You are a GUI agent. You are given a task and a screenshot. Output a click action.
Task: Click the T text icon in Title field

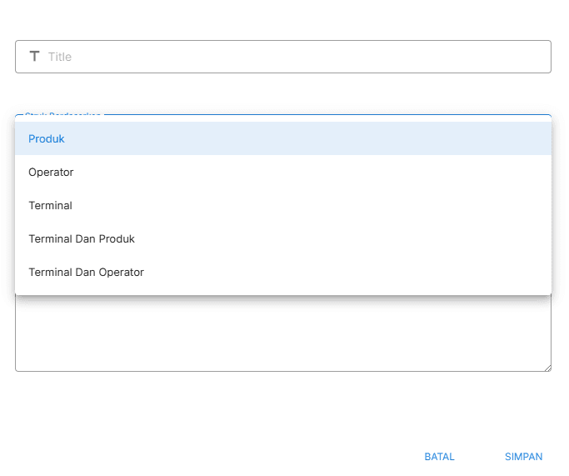point(34,57)
